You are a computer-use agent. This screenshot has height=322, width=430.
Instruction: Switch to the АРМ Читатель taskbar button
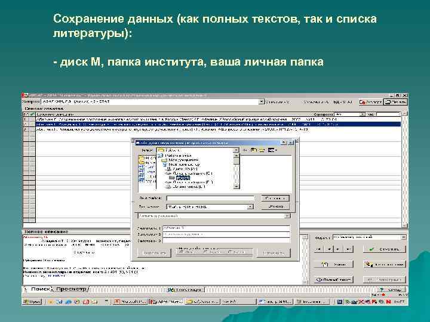(x=166, y=302)
